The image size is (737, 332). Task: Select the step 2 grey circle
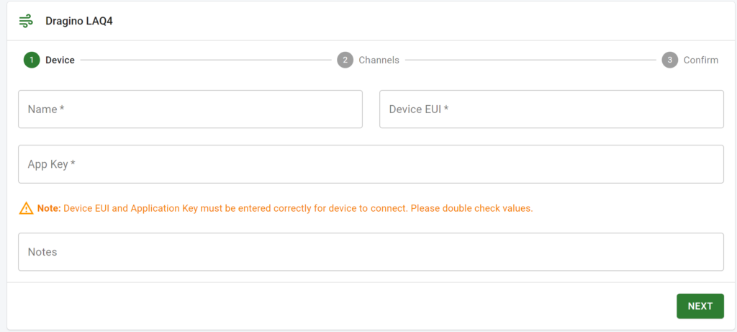click(345, 60)
